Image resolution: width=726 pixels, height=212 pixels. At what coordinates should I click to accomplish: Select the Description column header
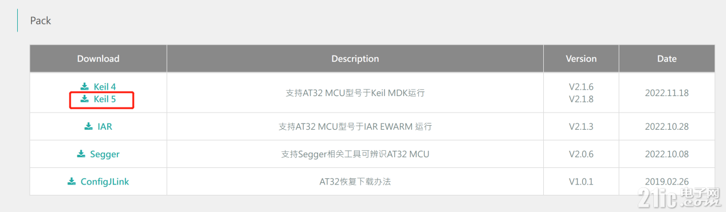tap(355, 58)
